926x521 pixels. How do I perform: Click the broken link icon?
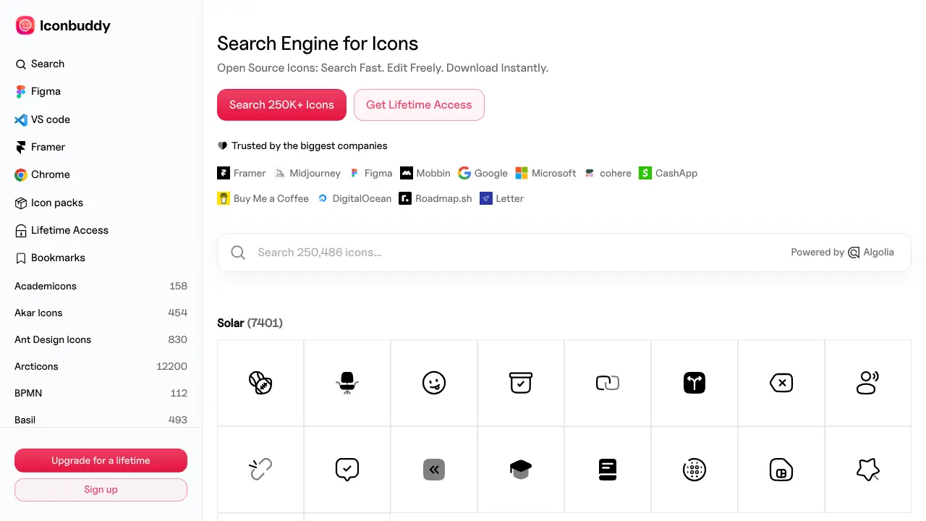click(x=260, y=470)
